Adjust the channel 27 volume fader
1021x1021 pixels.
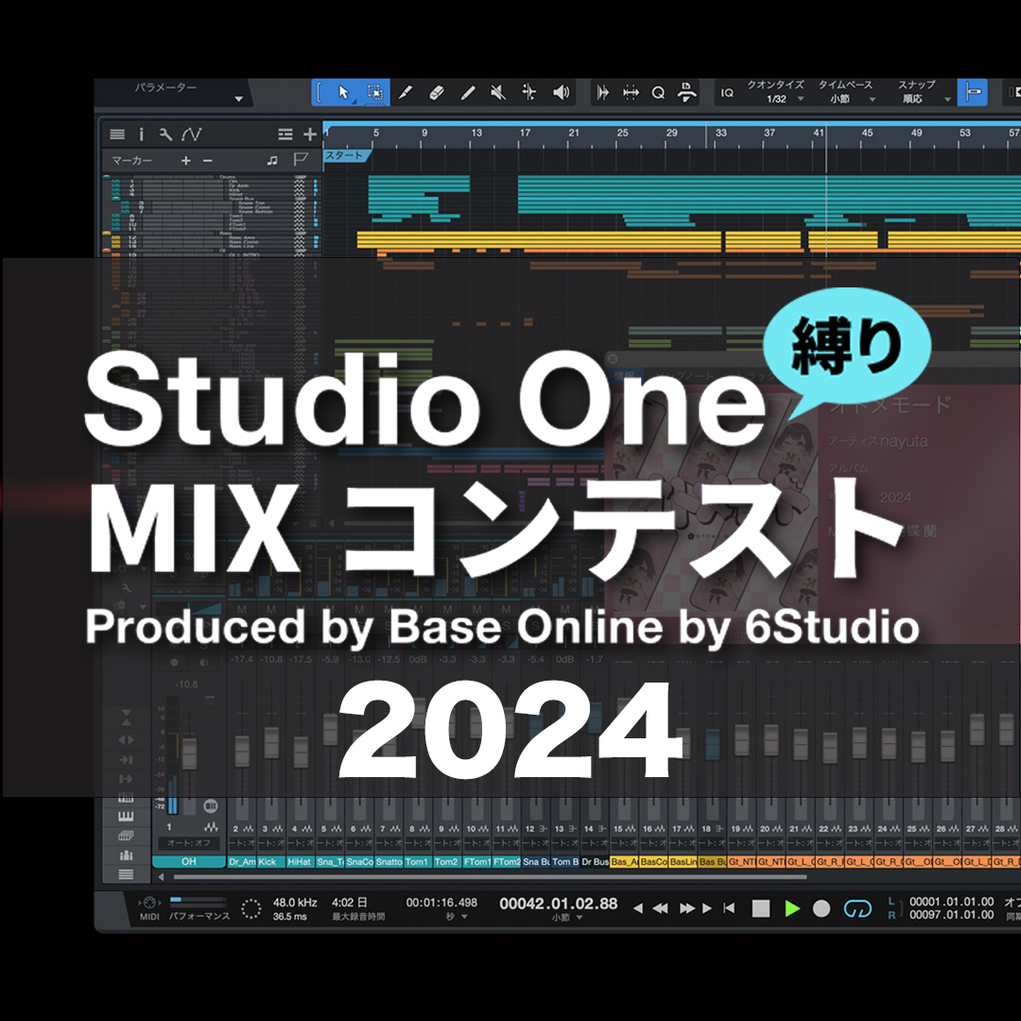(x=977, y=729)
